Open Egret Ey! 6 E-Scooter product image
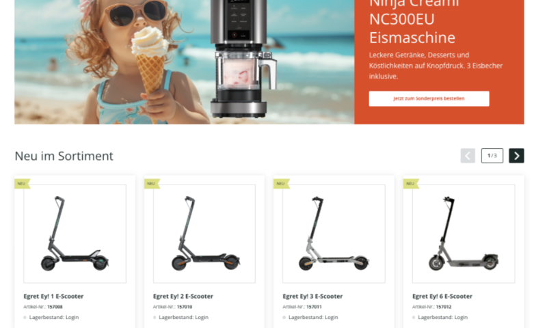 464,234
